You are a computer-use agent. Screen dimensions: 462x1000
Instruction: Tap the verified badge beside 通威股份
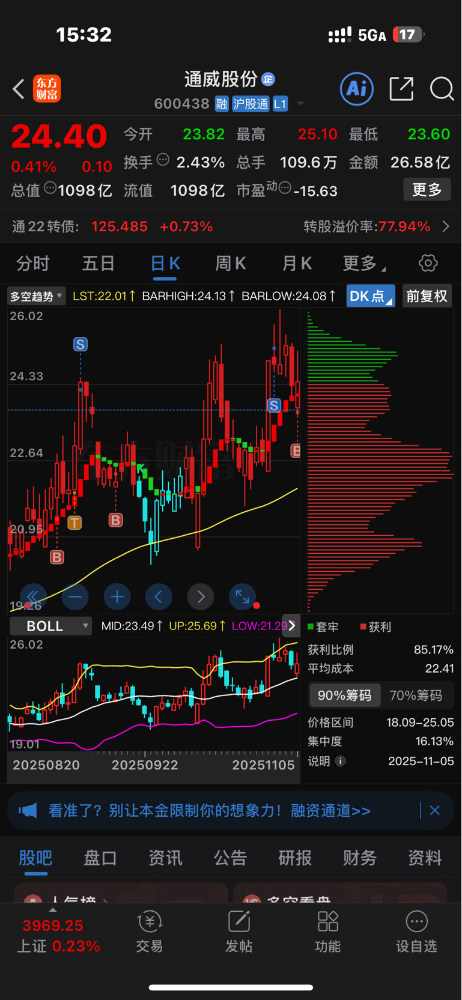[x=268, y=79]
